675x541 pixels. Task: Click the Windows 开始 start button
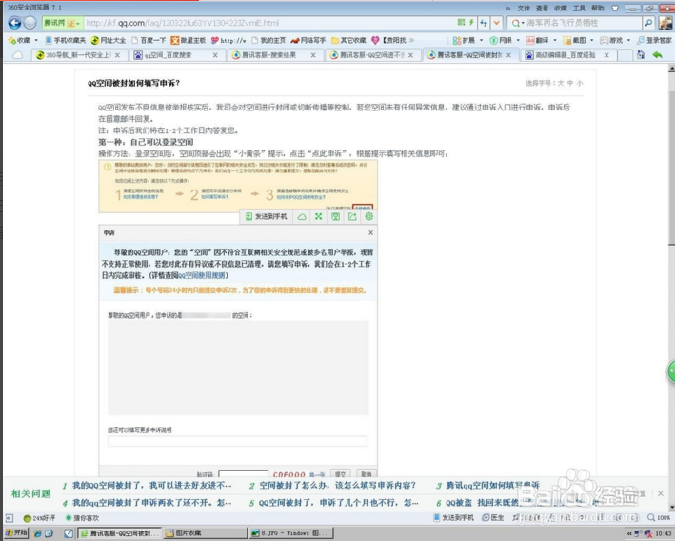click(x=15, y=533)
